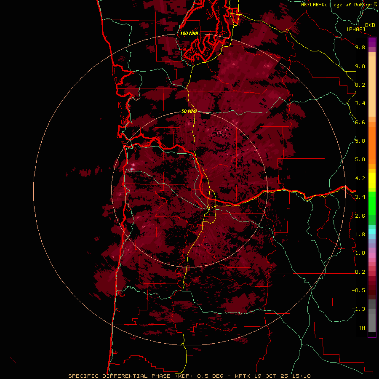Screen dimensions: 379x379
Task: Select the 1.0 legend value
Action: (360, 253)
